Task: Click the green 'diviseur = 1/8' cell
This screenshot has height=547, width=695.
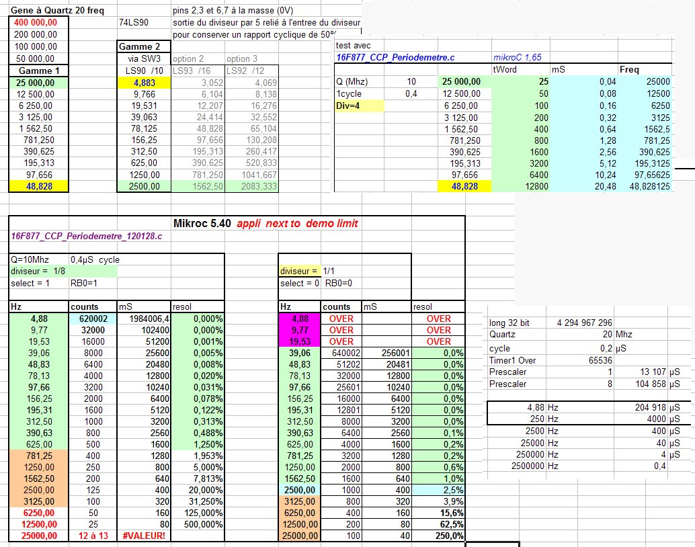Action: pos(63,271)
